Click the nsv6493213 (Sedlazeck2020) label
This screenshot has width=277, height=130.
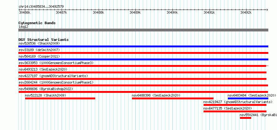click(43, 69)
